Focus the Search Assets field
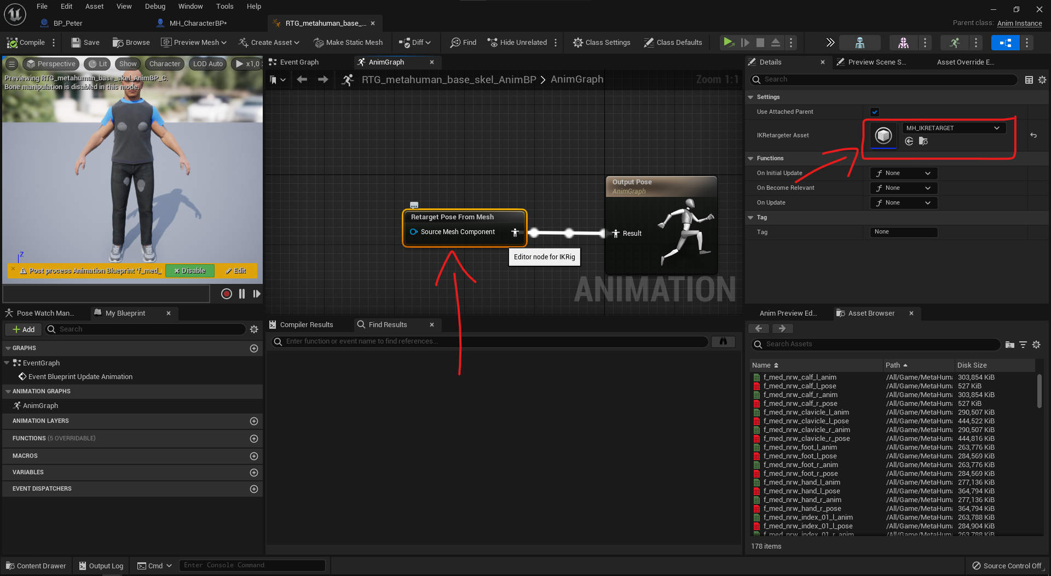Viewport: 1051px width, 576px height. (x=876, y=345)
